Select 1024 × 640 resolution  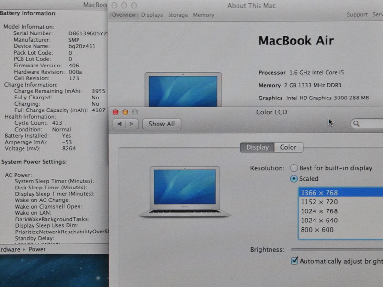(341, 221)
